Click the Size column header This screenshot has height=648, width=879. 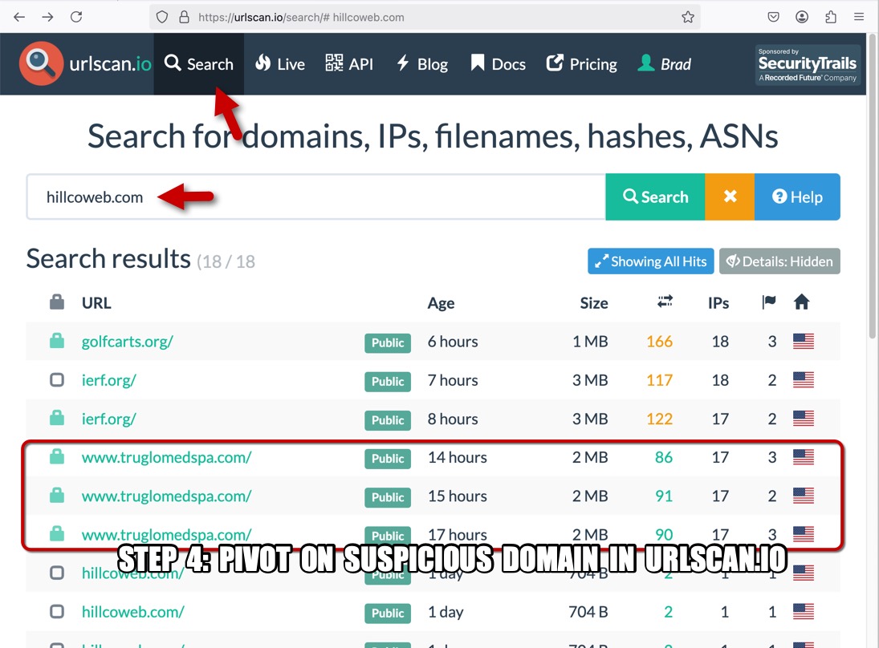(594, 302)
